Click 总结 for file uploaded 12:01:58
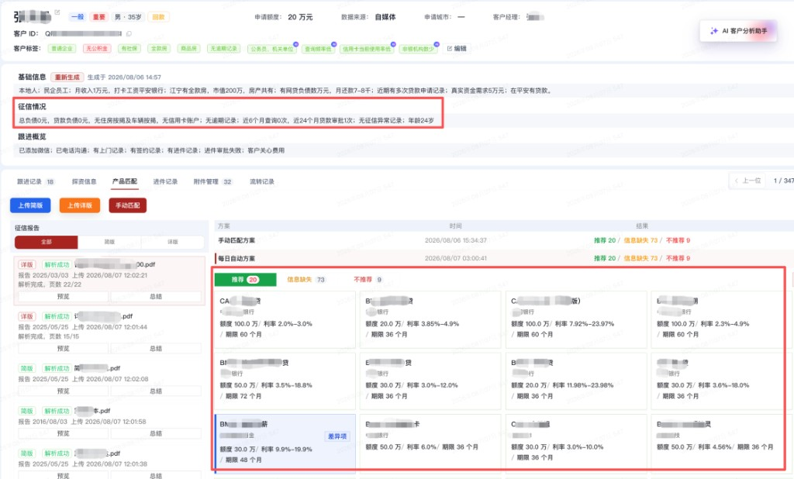794x479 pixels. pyautogui.click(x=156, y=433)
